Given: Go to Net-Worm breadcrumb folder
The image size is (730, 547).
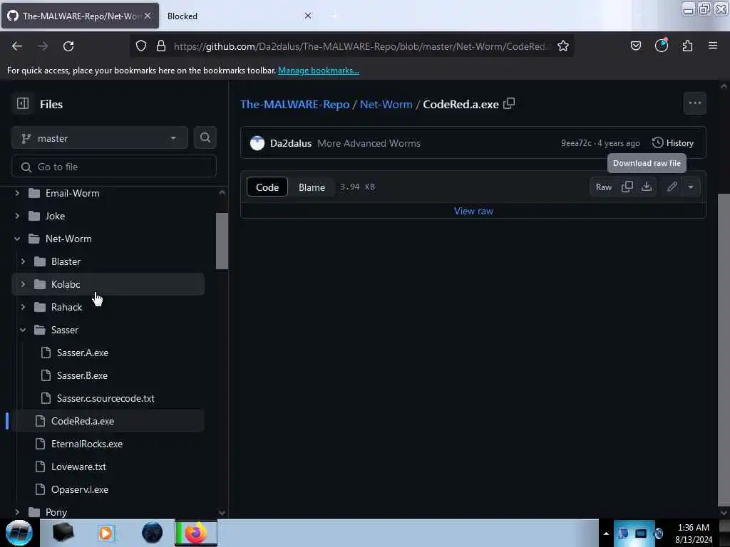Looking at the screenshot, I should click(386, 104).
